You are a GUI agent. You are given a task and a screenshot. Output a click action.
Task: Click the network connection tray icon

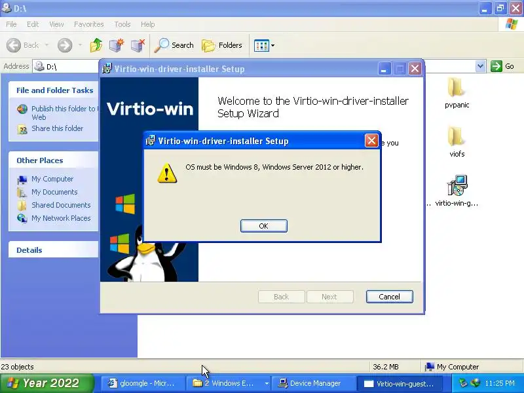[x=476, y=383]
